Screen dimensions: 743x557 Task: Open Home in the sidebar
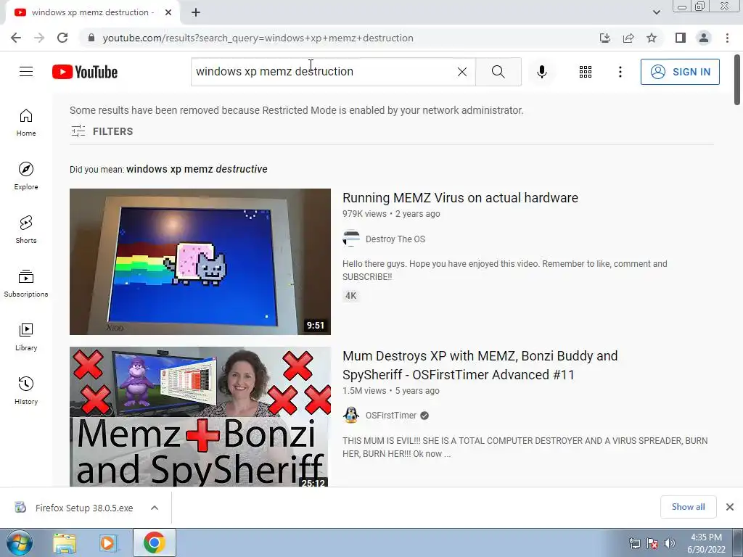pos(26,122)
